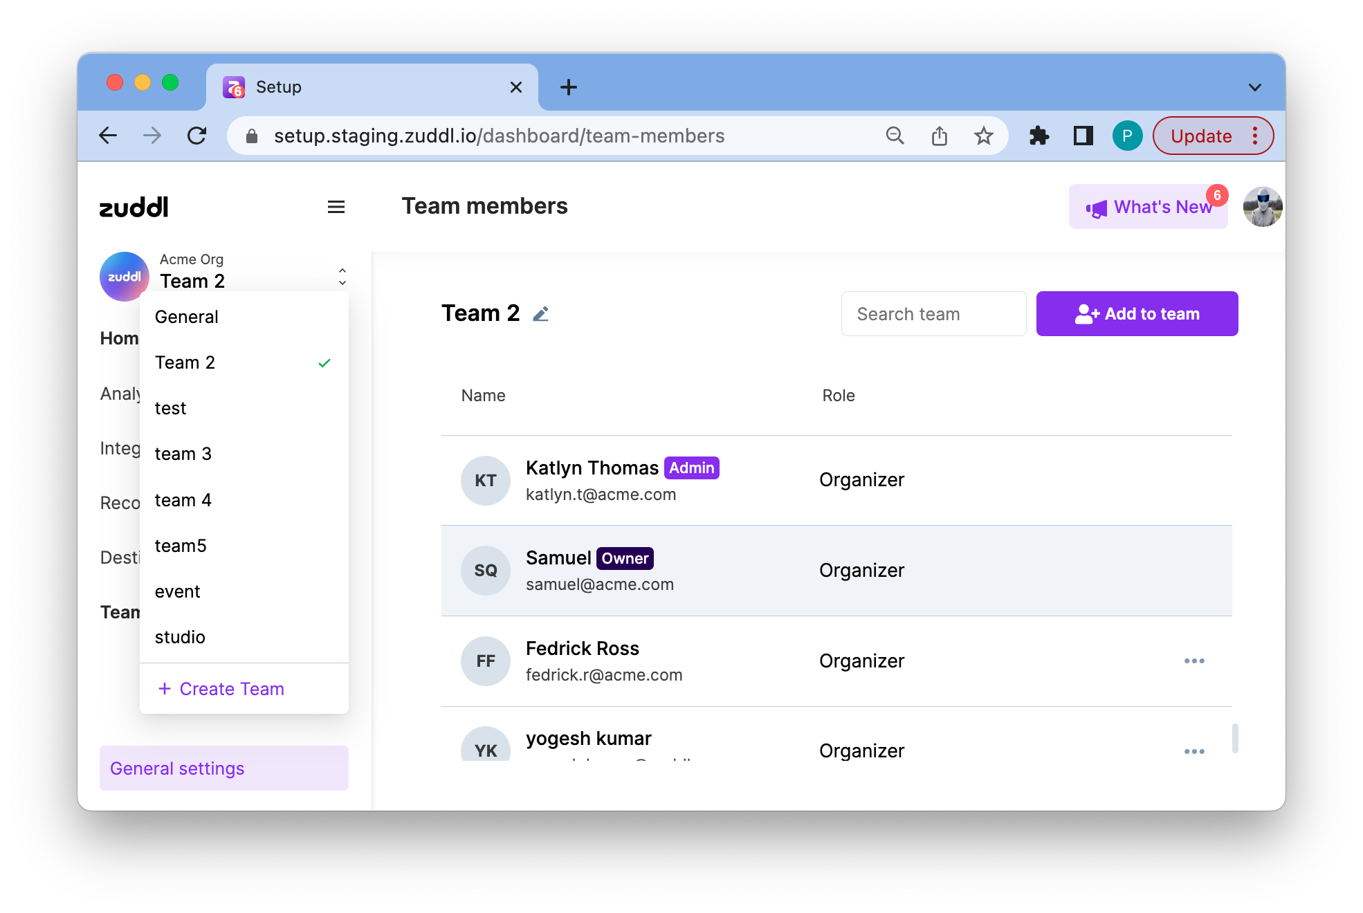Collapse sidebar with hamburger menu icon
Screen dimensions: 1363x913
pyautogui.click(x=336, y=207)
